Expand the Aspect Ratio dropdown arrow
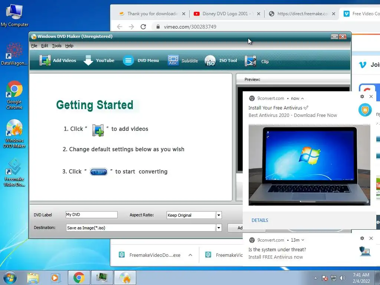Image resolution: width=380 pixels, height=285 pixels. (219, 215)
